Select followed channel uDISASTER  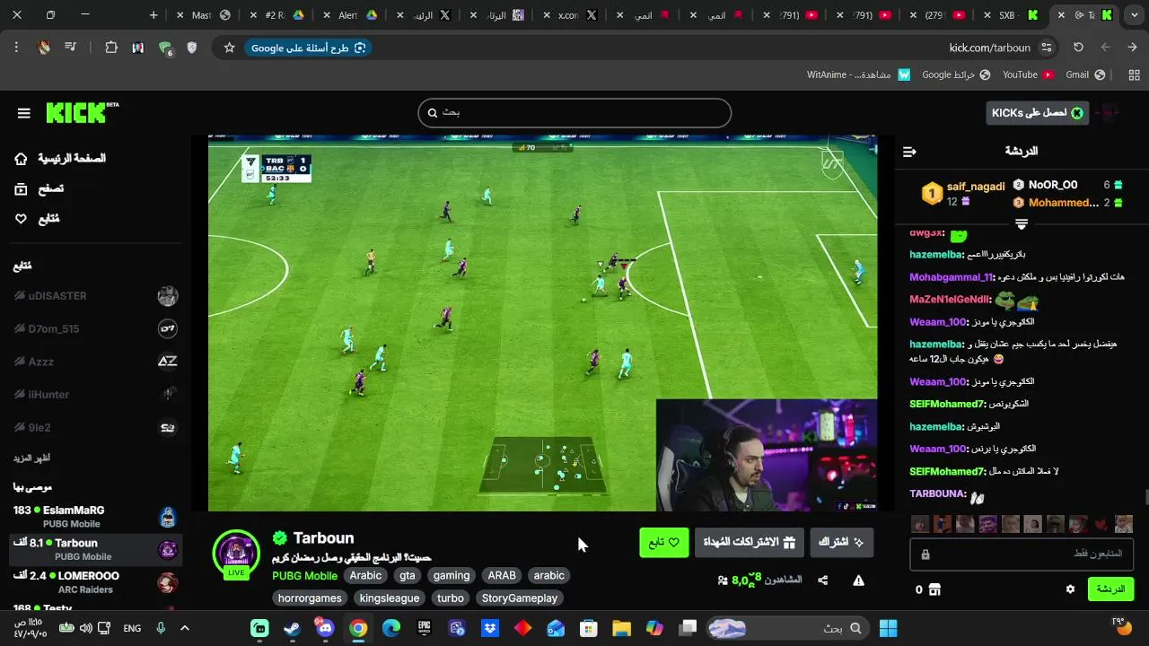pyautogui.click(x=96, y=296)
